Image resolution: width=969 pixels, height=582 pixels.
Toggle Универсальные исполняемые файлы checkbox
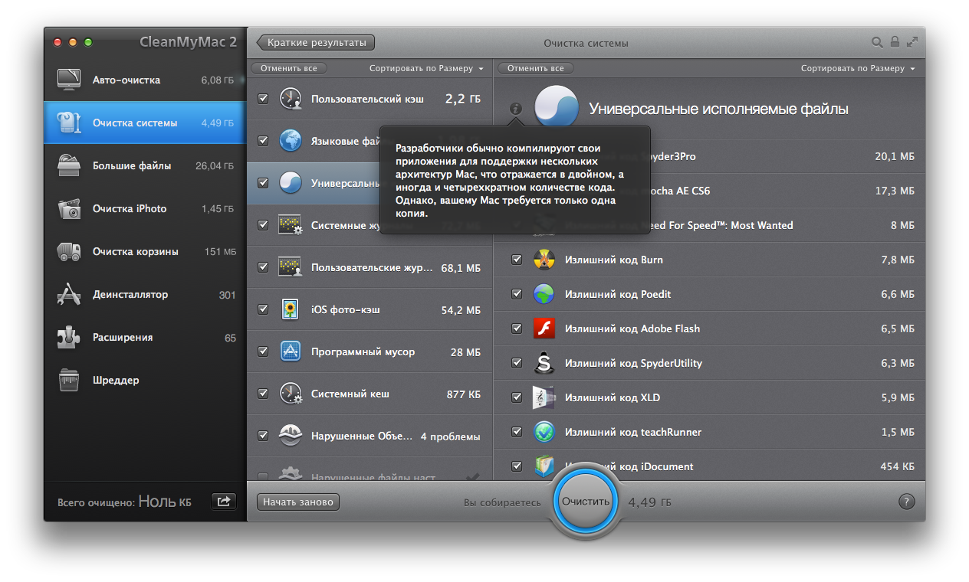pyautogui.click(x=263, y=183)
